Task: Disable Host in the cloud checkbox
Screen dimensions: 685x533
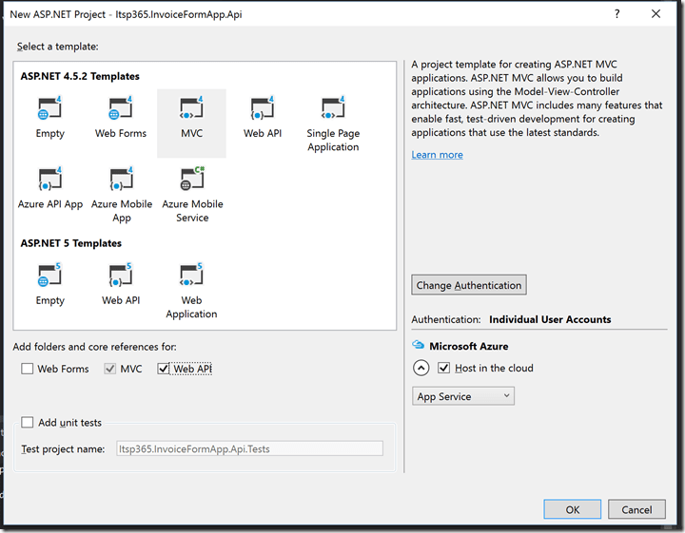Action: (x=443, y=368)
